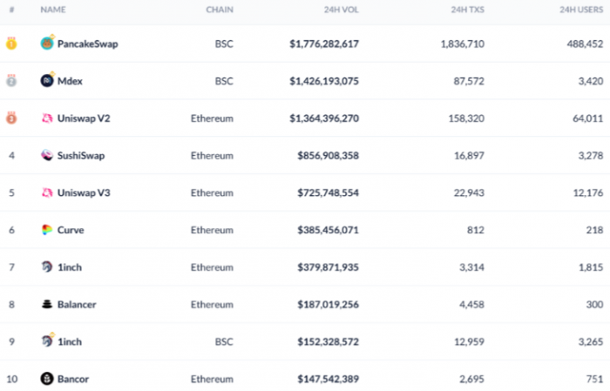Click the gold first-place medal icon
This screenshot has height=391, width=610.
pos(11,43)
